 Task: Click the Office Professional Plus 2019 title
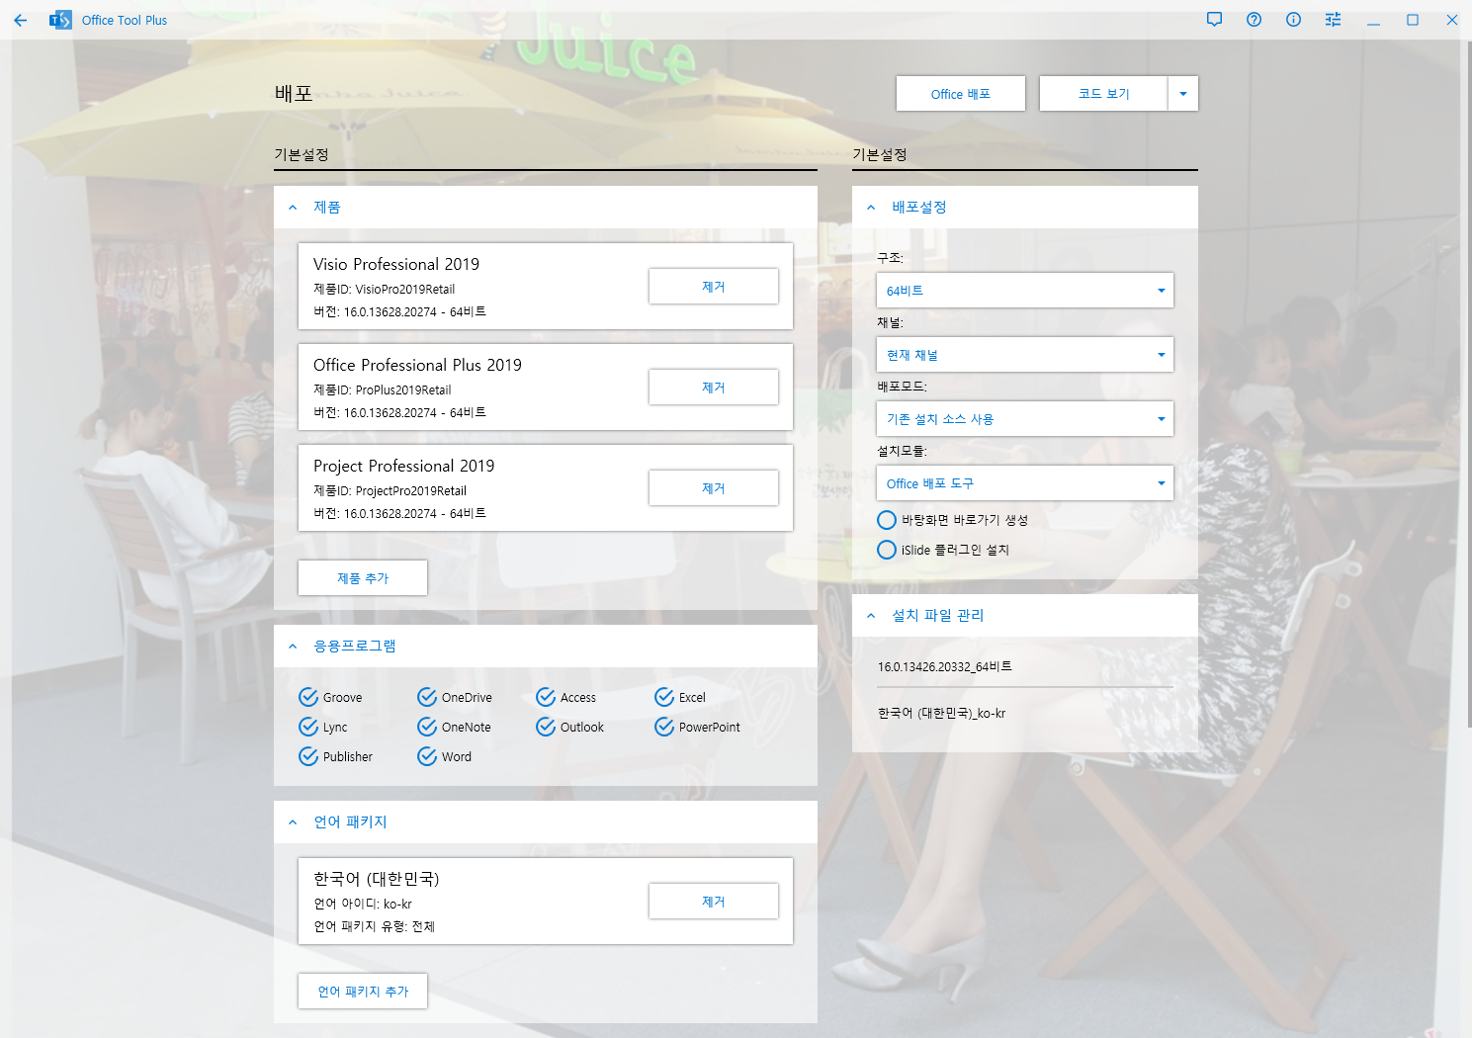[417, 365]
